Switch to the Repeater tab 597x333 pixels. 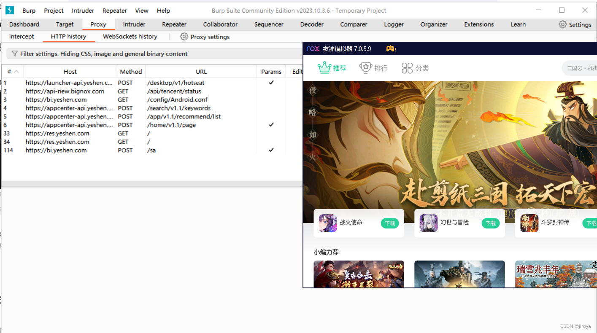(174, 24)
